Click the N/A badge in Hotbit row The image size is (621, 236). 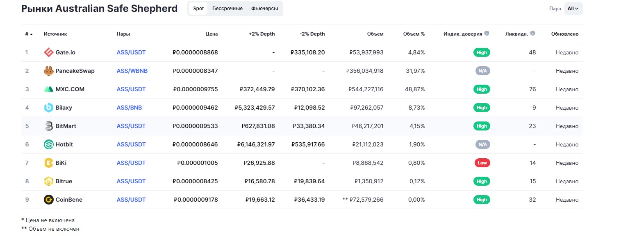[x=482, y=144]
